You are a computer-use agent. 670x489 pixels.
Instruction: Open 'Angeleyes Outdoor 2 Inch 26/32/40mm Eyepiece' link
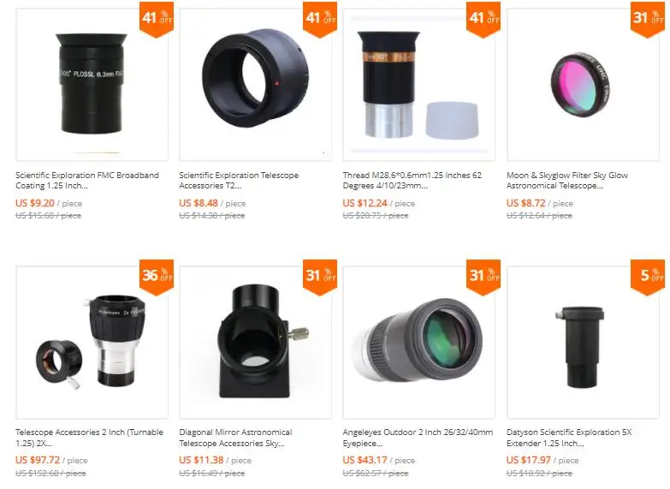coord(418,438)
